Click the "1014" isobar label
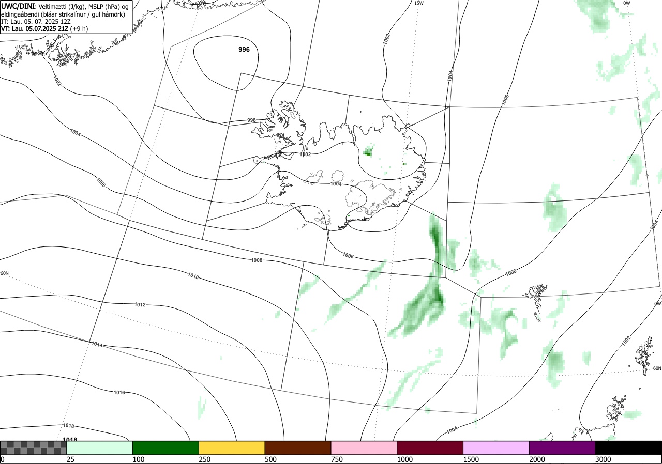 coord(97,344)
